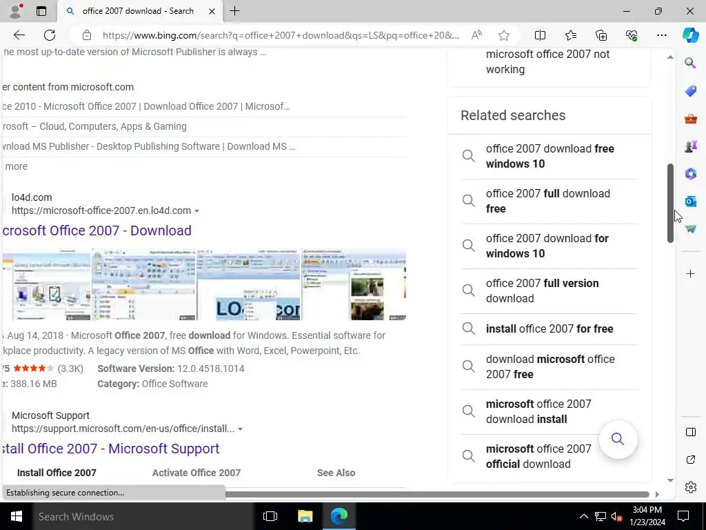Open split screen view icon
The height and width of the screenshot is (530, 706).
540,35
